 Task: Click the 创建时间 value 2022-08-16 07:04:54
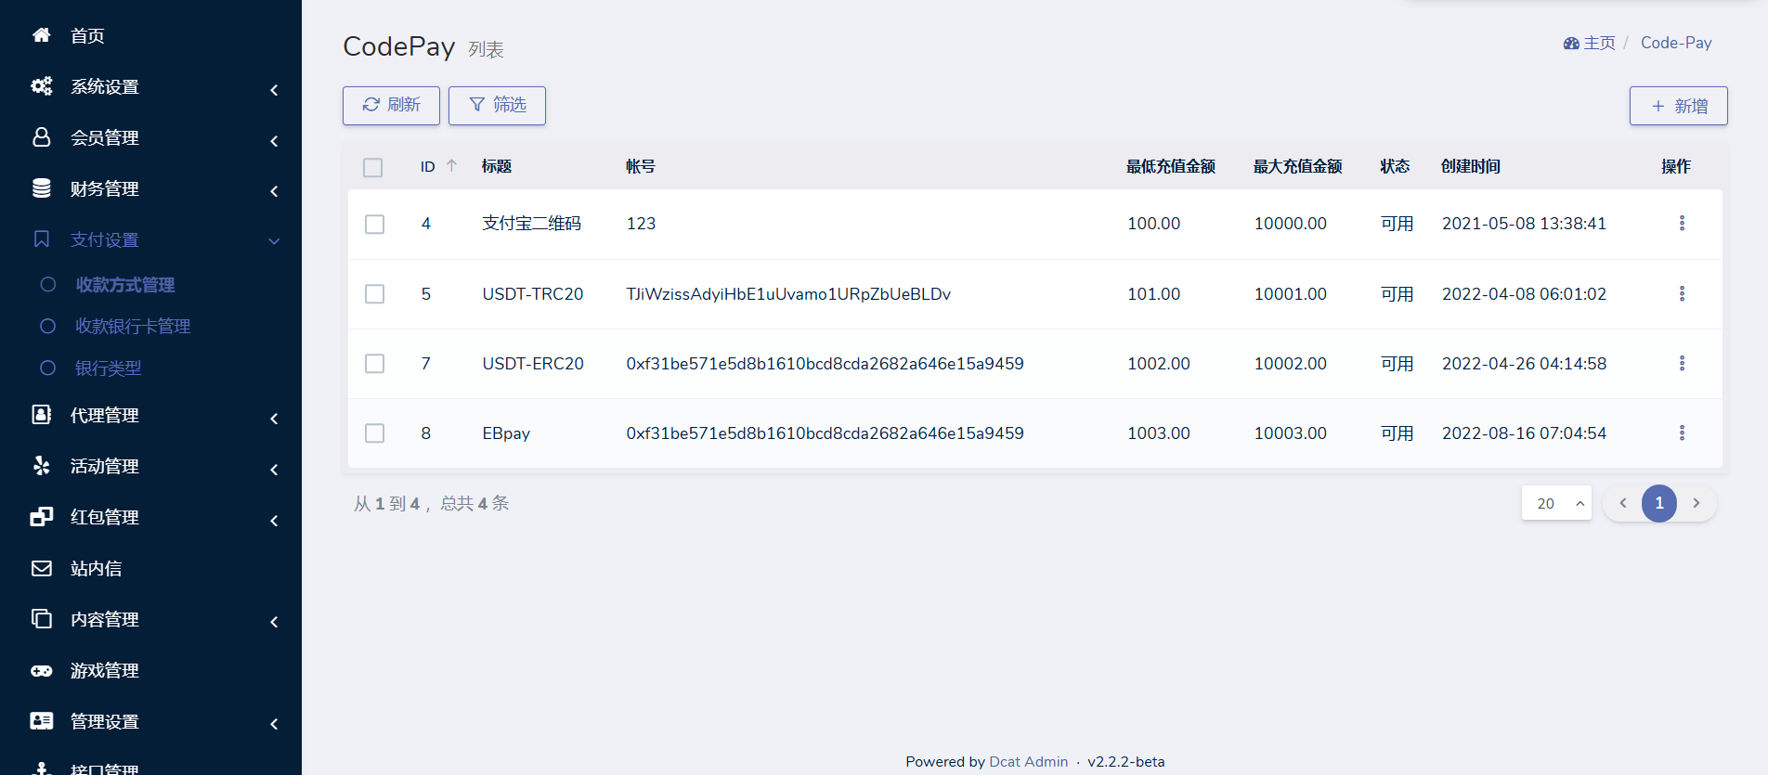(1524, 433)
